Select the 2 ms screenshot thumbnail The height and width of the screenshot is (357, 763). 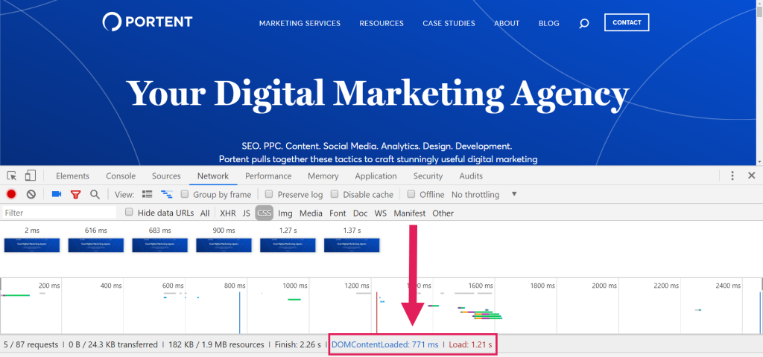pyautogui.click(x=31, y=245)
